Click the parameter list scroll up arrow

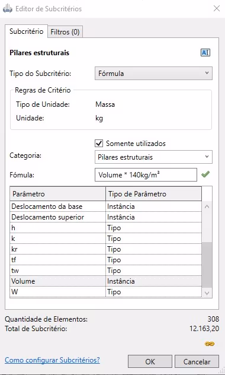point(207,206)
